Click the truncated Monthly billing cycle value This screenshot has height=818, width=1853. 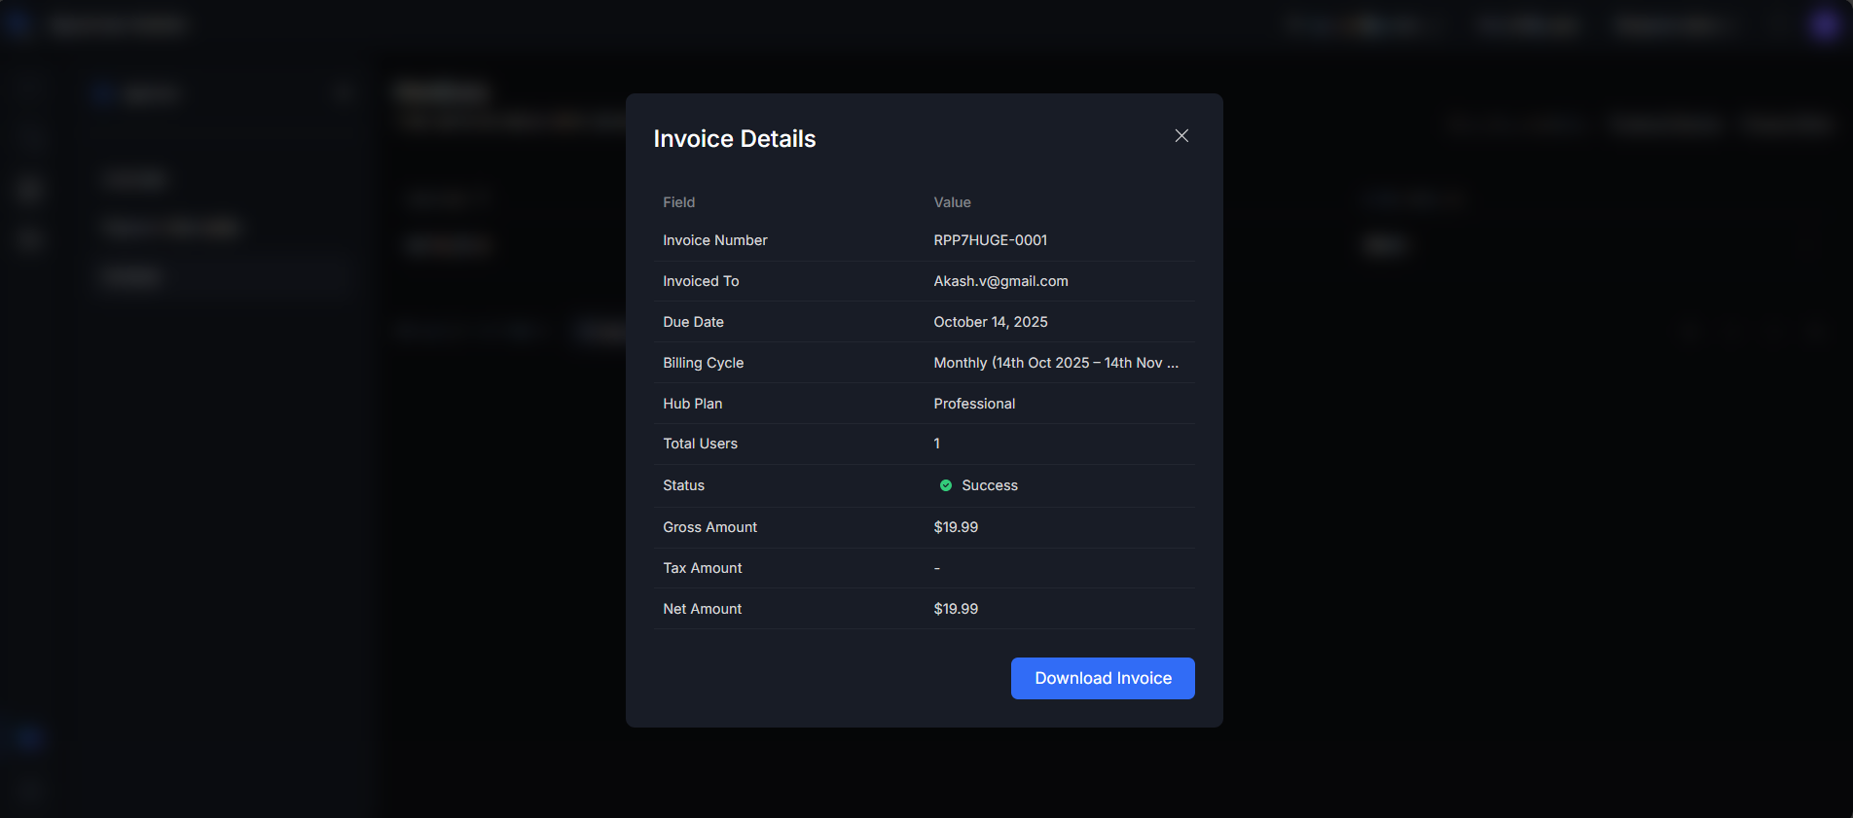[x=1055, y=363]
